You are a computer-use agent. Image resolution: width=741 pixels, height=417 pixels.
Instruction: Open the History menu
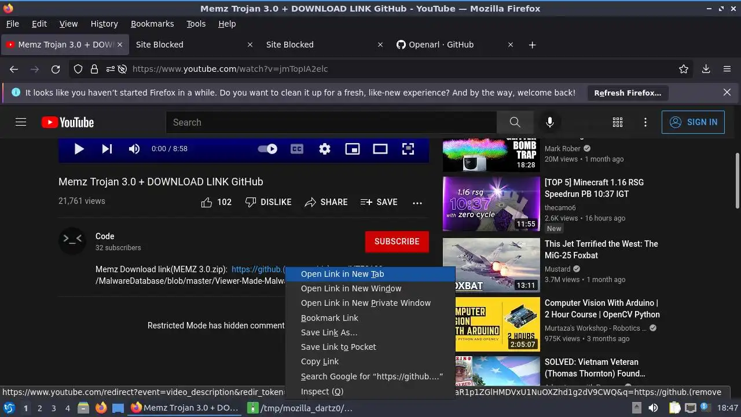(x=104, y=24)
